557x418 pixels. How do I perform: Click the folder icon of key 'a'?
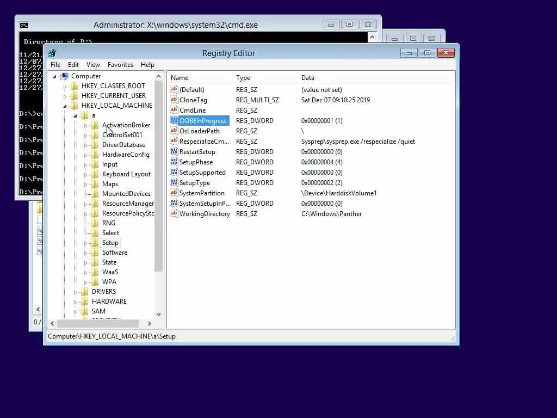pos(84,115)
